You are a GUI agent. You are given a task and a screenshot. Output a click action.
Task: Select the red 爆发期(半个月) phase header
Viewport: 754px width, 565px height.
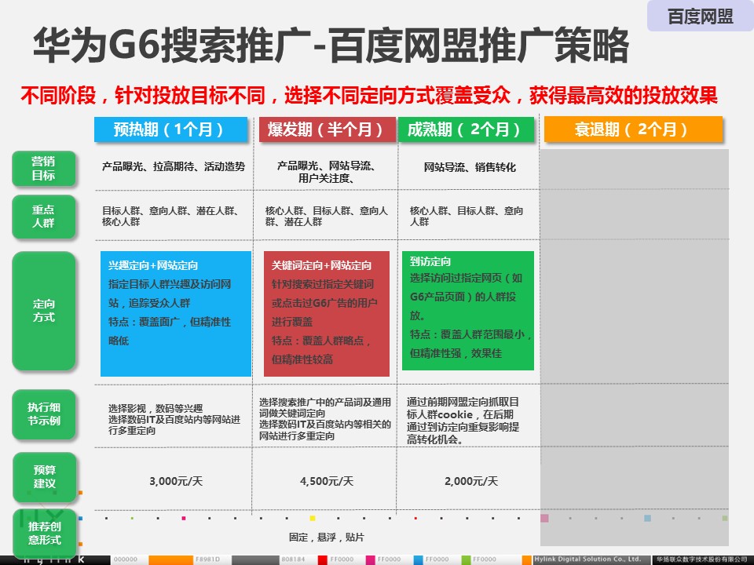(x=327, y=129)
